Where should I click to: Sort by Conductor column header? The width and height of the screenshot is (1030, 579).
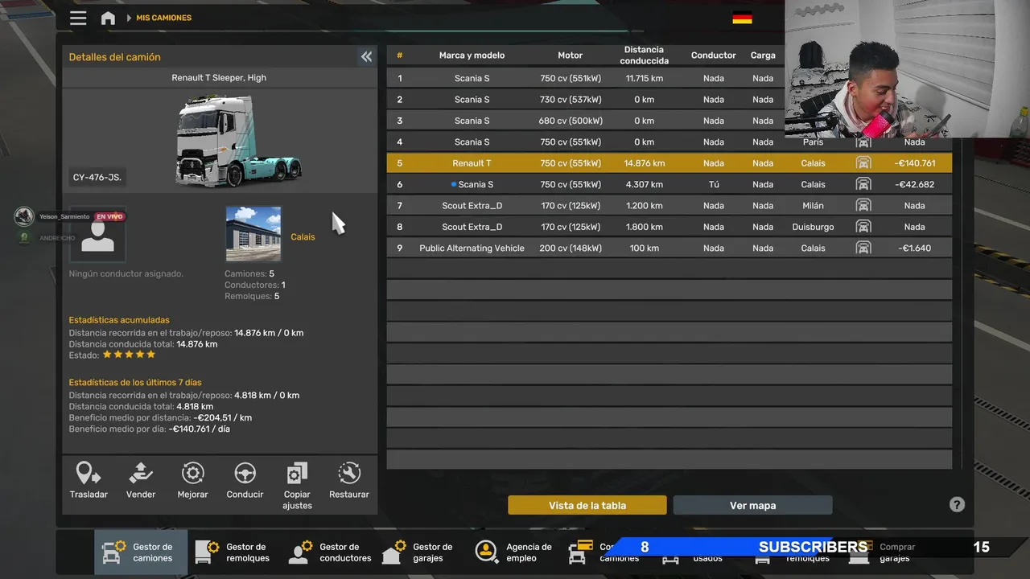point(713,55)
